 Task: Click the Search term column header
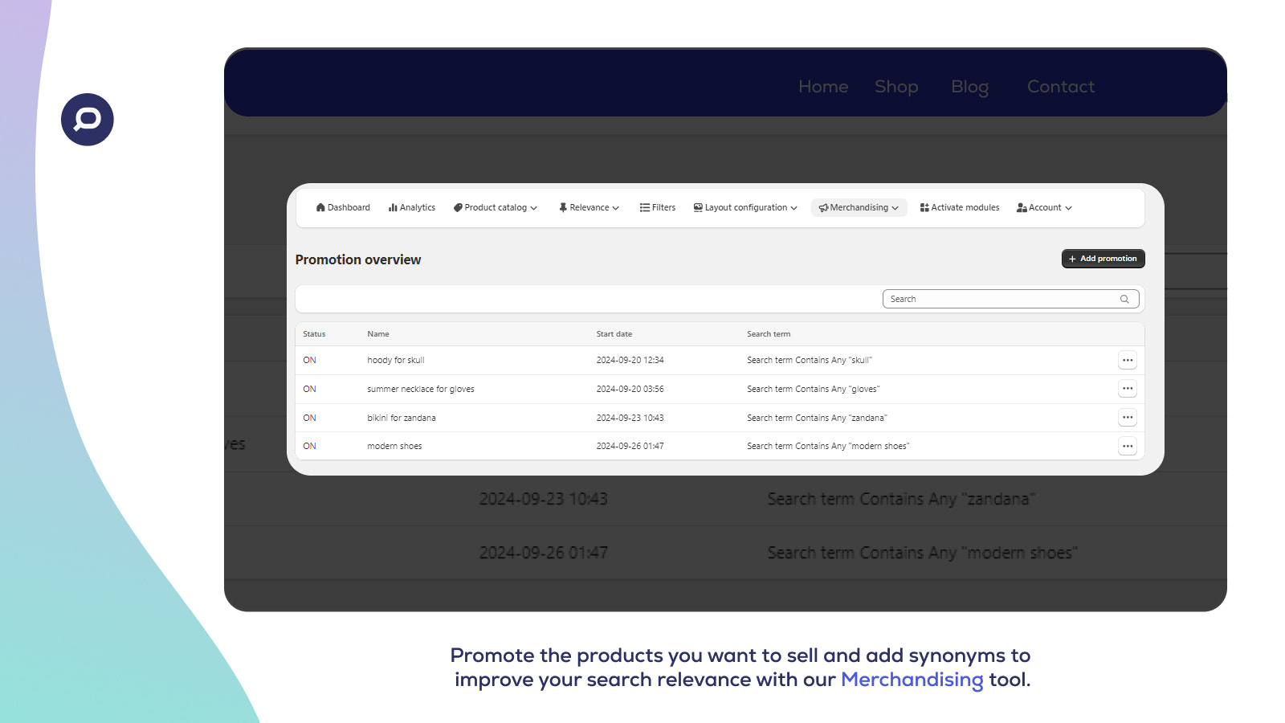click(x=769, y=334)
